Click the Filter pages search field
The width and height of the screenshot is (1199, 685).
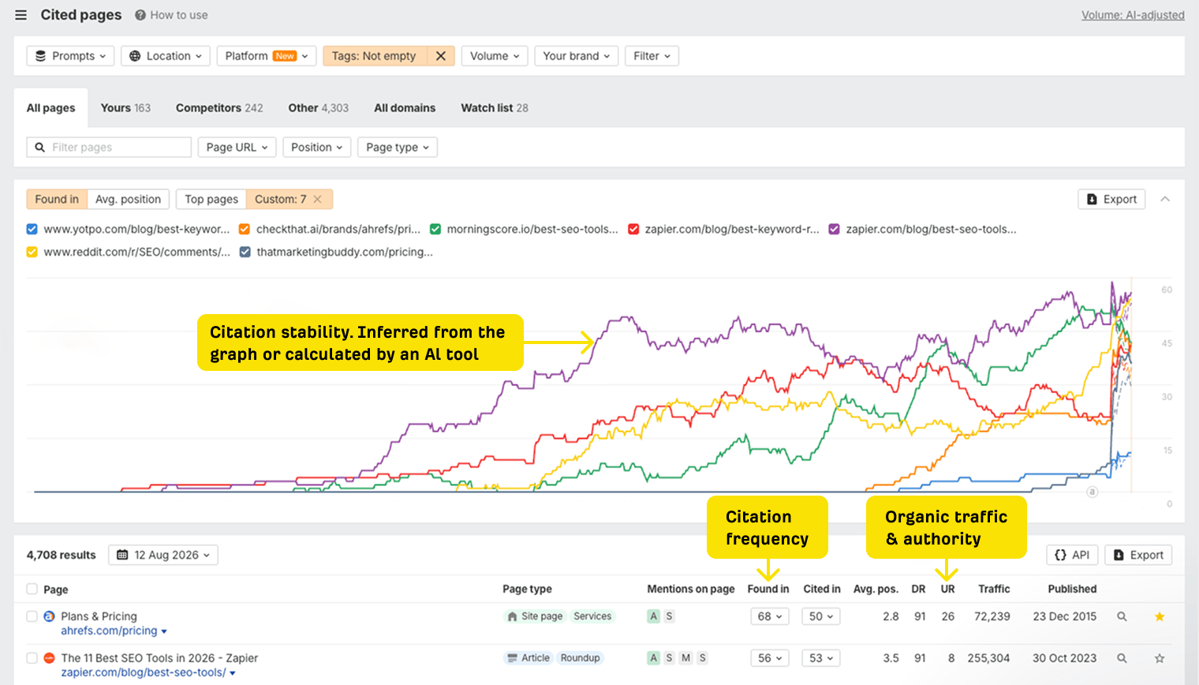(x=109, y=148)
